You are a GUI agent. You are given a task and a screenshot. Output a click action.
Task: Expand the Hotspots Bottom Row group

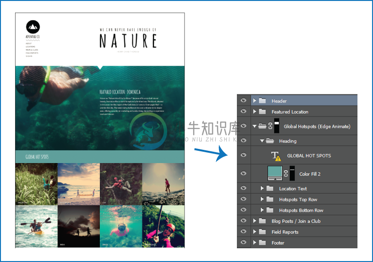[262, 210]
